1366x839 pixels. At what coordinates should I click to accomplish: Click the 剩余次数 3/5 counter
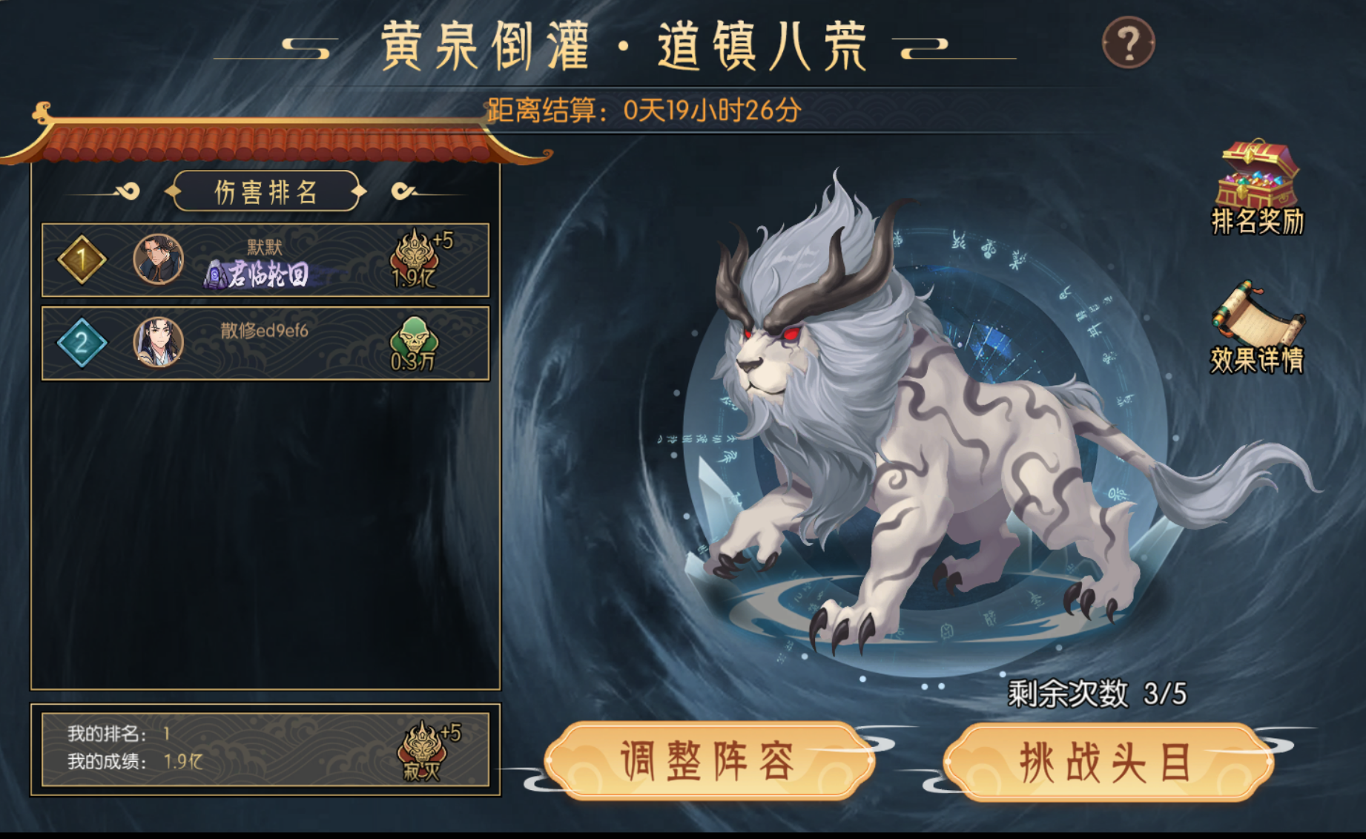pyautogui.click(x=1097, y=694)
